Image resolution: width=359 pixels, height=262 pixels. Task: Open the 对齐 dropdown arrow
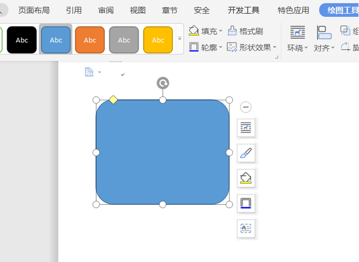pos(333,48)
